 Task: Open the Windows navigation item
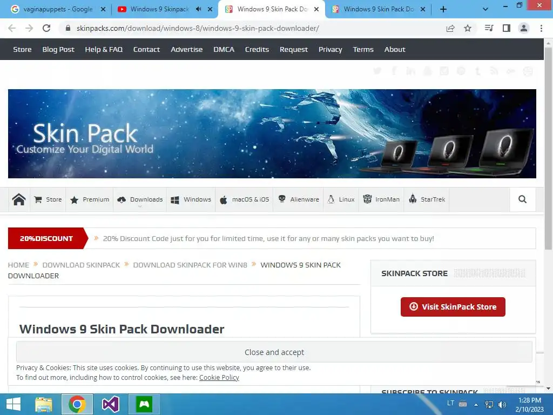pos(191,199)
